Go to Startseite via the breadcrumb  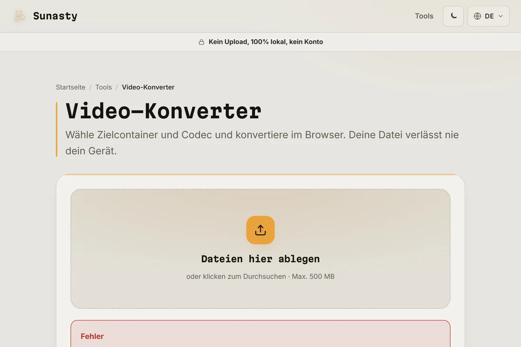[x=71, y=87]
